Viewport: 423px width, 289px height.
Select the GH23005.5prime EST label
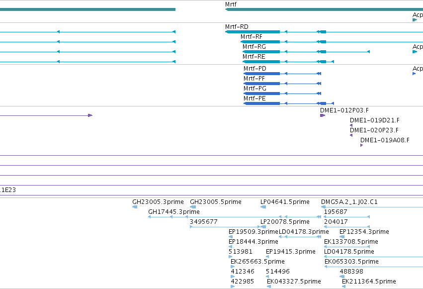tap(216, 202)
